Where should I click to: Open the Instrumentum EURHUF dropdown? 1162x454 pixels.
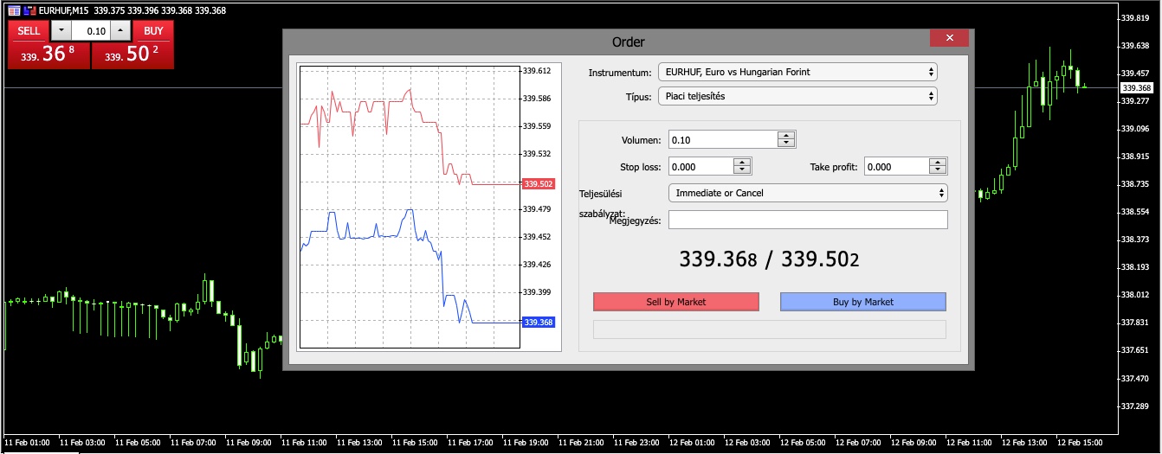pos(797,72)
